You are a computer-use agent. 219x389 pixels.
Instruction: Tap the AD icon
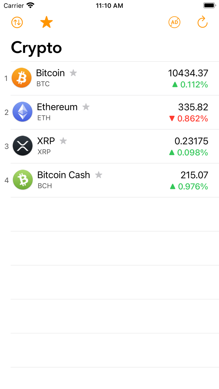pos(174,22)
